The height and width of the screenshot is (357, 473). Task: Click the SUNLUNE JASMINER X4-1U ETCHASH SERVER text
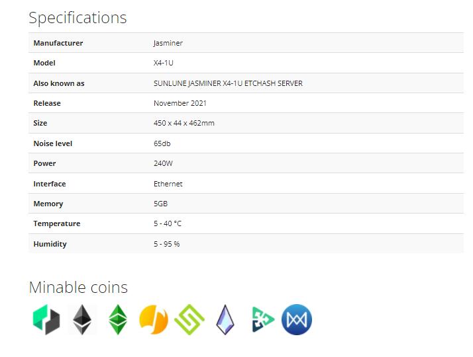click(x=228, y=83)
